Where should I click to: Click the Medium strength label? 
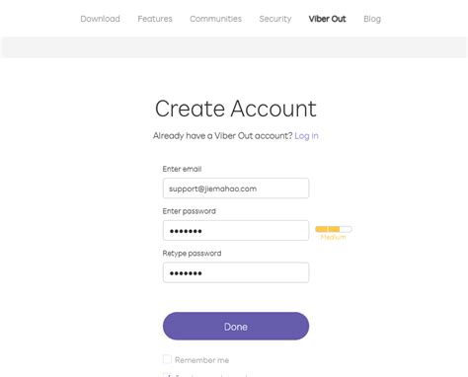point(333,237)
